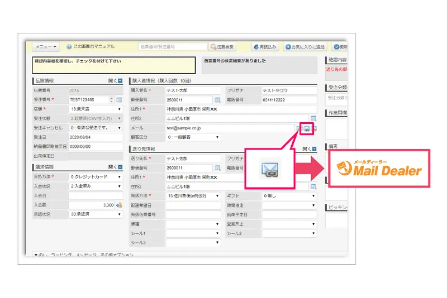Image resolution: width=447 pixels, height=298 pixels.
Task: Click the icon beside 送り先 住所2 field
Action: (x=313, y=187)
